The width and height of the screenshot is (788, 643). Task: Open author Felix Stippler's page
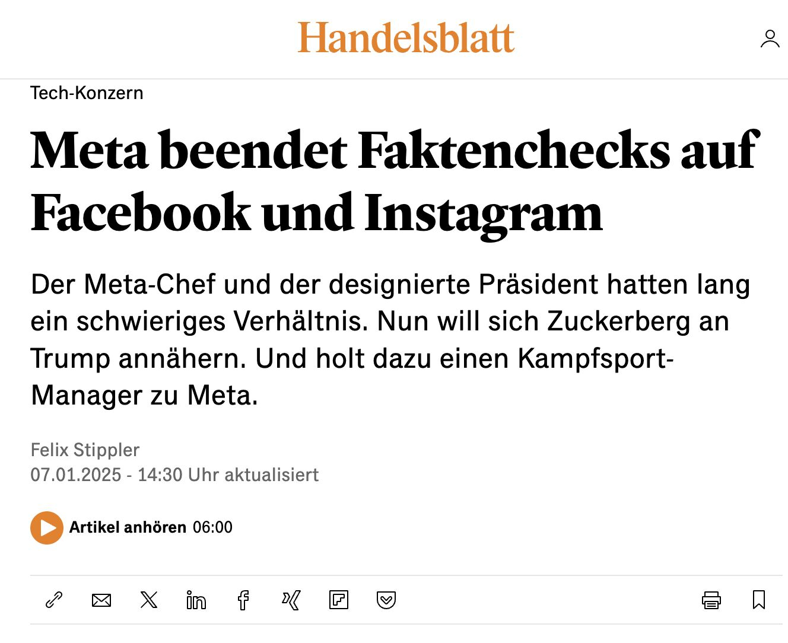click(x=85, y=450)
